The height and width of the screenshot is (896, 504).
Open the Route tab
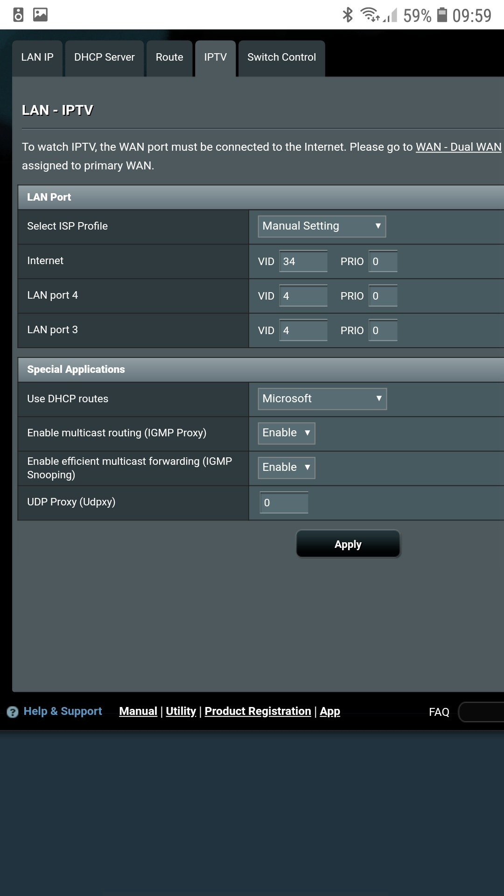(169, 58)
